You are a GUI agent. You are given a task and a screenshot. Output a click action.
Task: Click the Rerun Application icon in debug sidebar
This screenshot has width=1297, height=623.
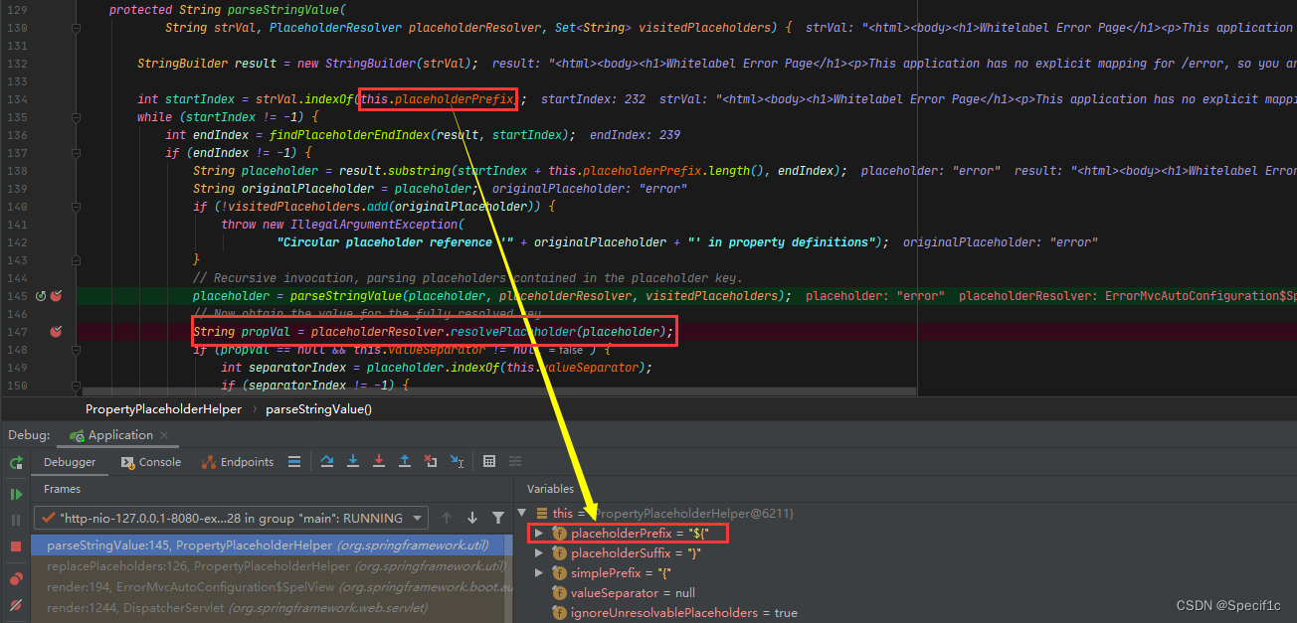pos(16,462)
